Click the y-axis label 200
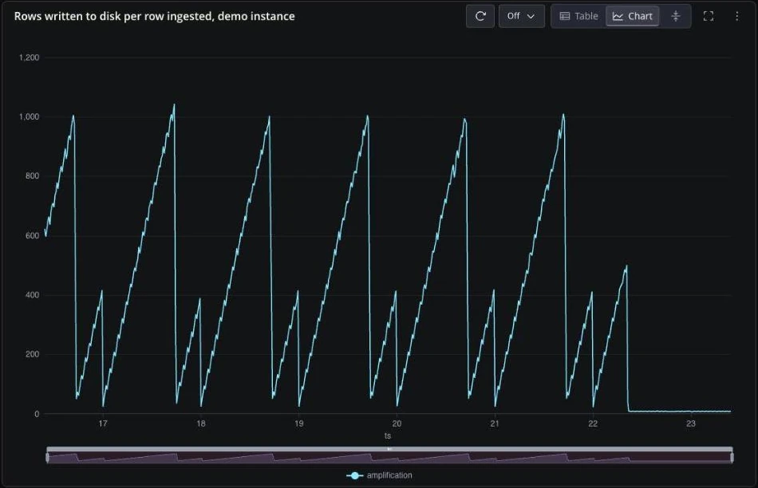 (x=32, y=354)
